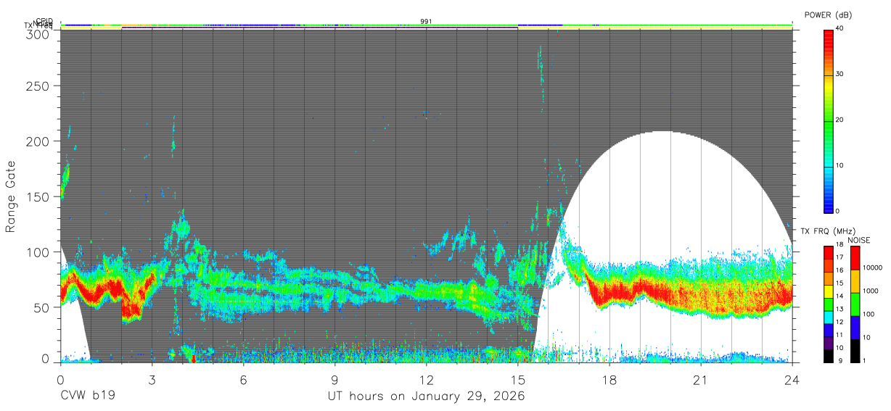Click the noise color scale bar
Image resolution: width=891 pixels, height=411 pixels.
(x=855, y=304)
